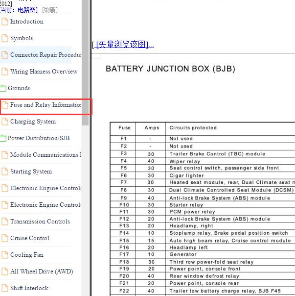Screen dimensions: 295x296
Task: Select Power Distribution/SJB folder label
Action: [39, 138]
